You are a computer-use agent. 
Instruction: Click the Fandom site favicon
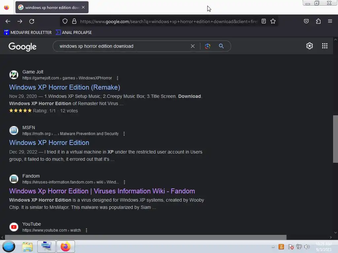click(14, 179)
